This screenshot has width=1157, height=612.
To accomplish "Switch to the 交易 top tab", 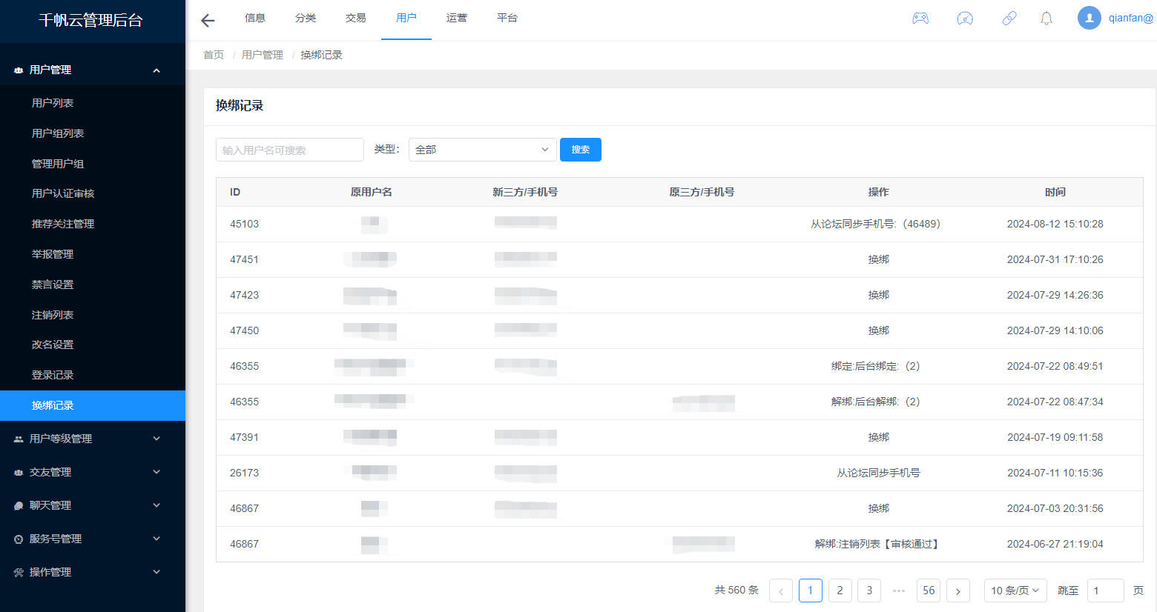I will (356, 18).
